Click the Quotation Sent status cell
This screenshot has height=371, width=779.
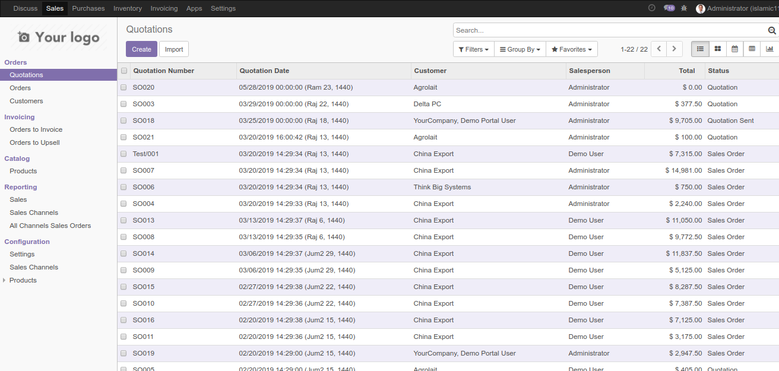click(730, 121)
